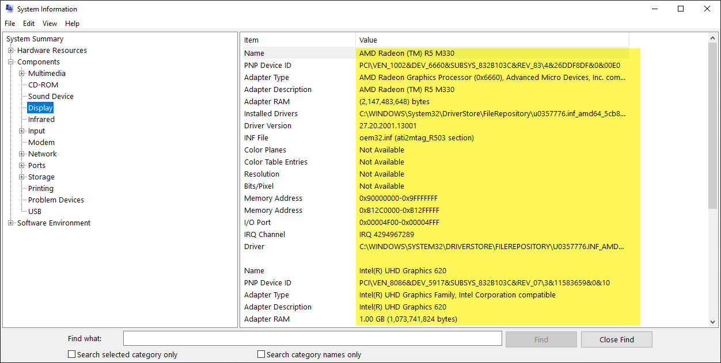721x363 pixels.
Task: Enable Search selected category only
Action: tap(72, 354)
